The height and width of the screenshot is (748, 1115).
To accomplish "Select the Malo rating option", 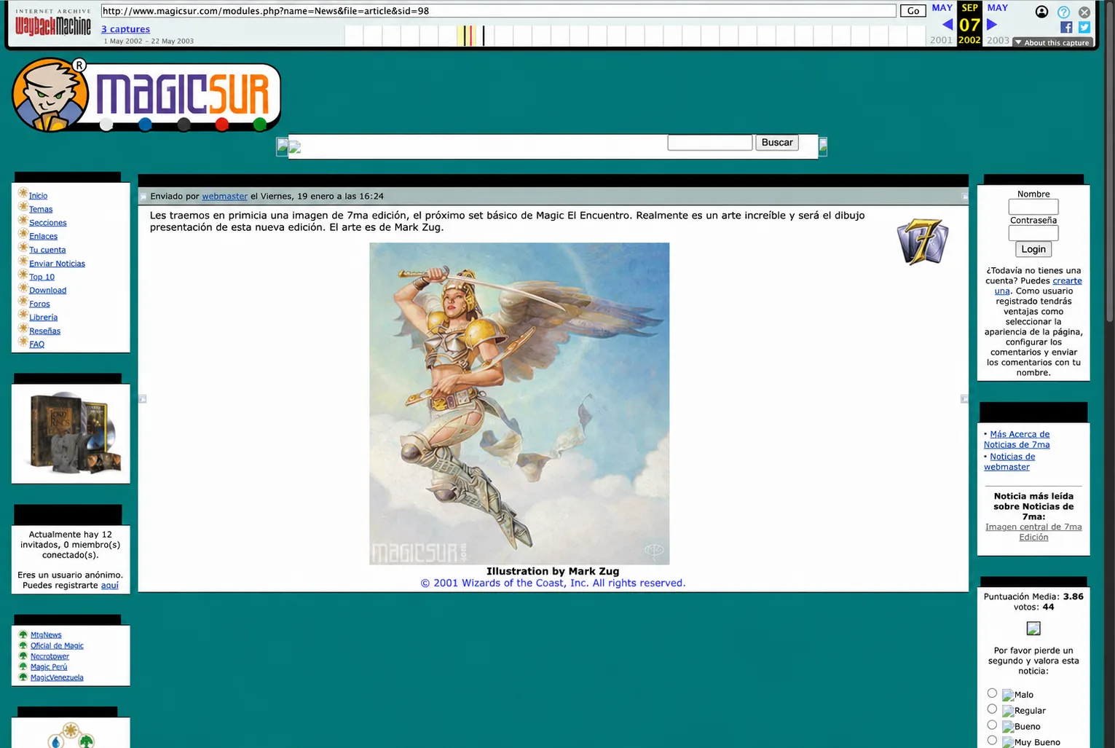I will pyautogui.click(x=992, y=693).
